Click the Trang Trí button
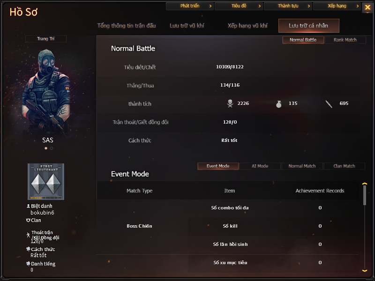This screenshot has width=375, height=281. click(45, 39)
